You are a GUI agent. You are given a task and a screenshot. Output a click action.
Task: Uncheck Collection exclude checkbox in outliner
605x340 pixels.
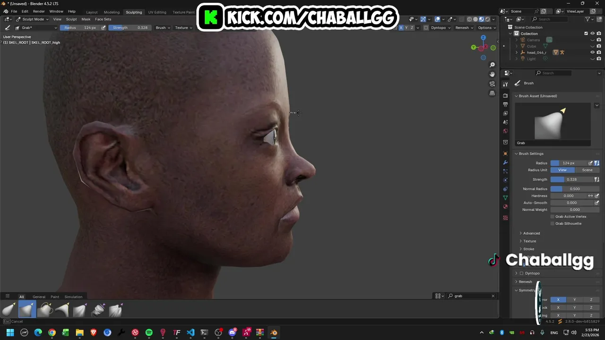pyautogui.click(x=586, y=34)
